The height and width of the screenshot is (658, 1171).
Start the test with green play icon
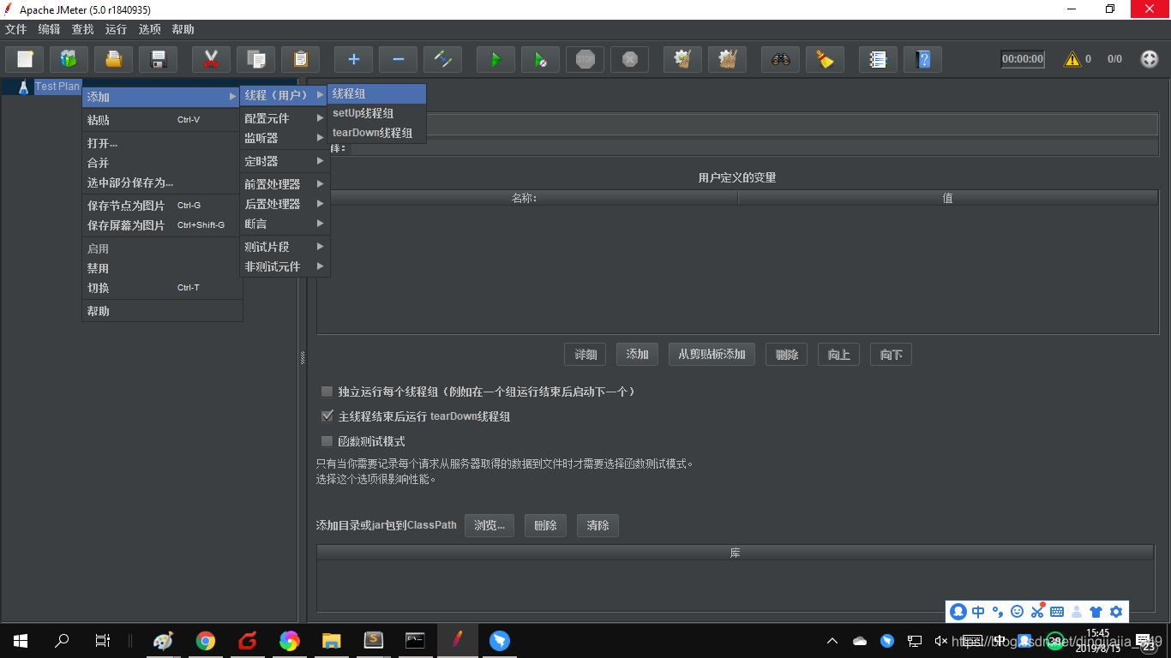[x=496, y=59]
